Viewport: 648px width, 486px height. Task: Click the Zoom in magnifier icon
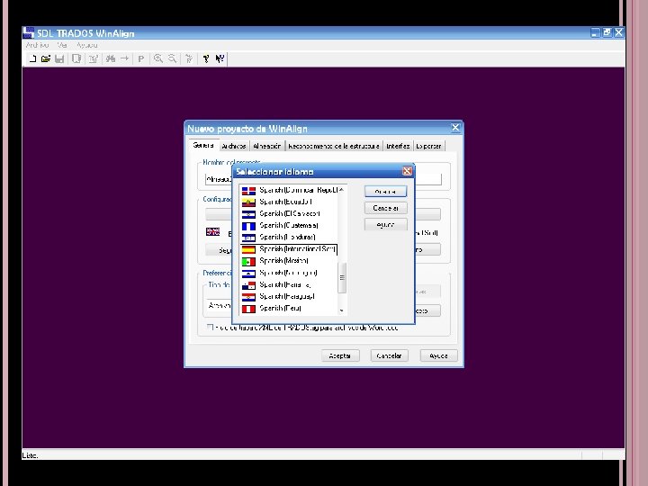[158, 58]
